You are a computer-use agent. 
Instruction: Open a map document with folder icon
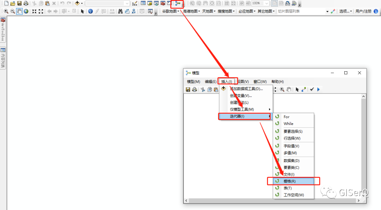click(13, 4)
